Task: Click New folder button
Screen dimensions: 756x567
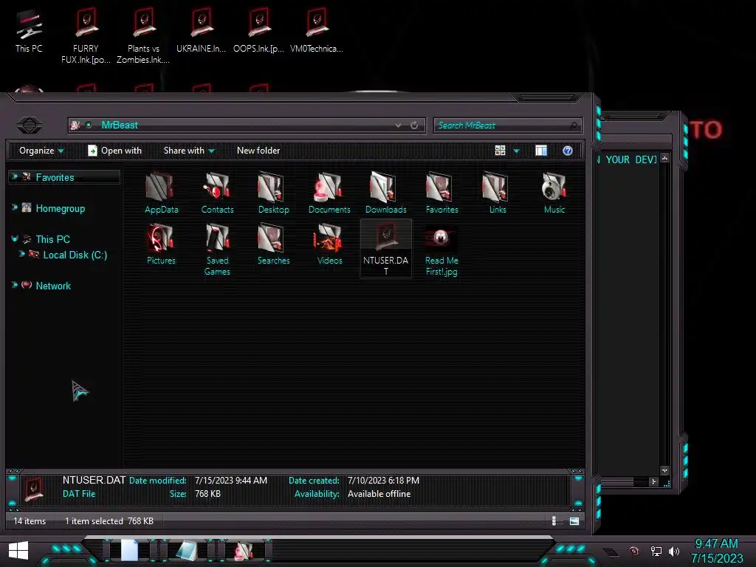Action: click(x=258, y=151)
